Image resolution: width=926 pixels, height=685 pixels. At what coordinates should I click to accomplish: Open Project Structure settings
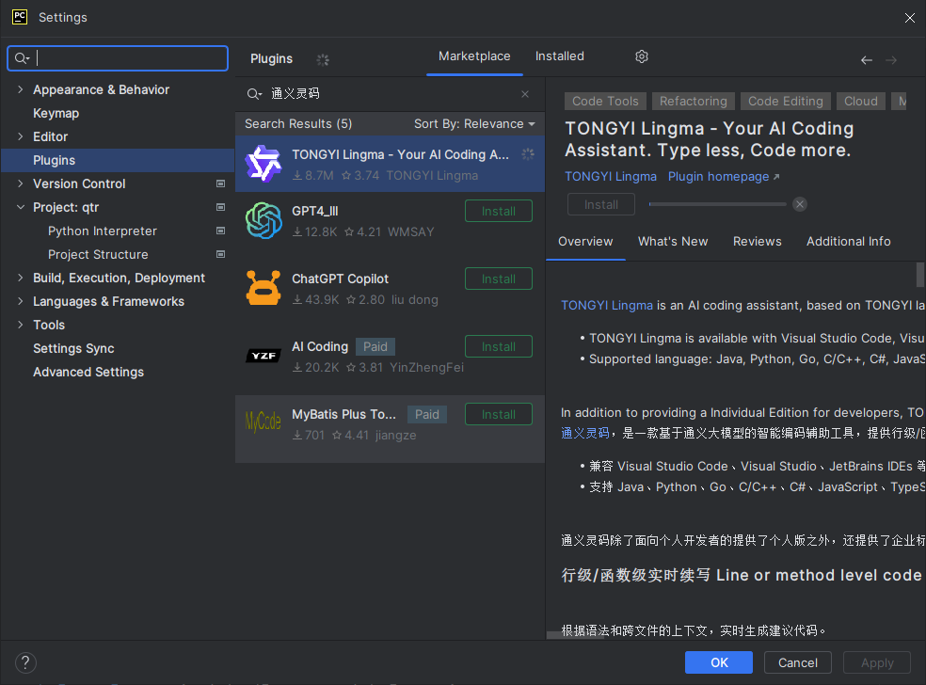click(98, 254)
